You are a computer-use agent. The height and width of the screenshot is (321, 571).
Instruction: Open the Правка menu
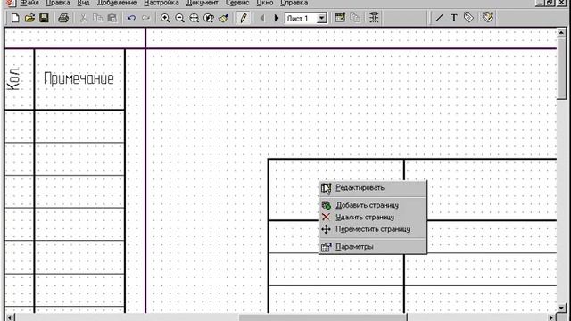(x=58, y=3)
